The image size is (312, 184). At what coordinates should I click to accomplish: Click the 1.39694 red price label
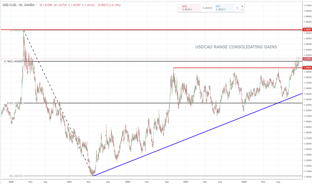[307, 68]
